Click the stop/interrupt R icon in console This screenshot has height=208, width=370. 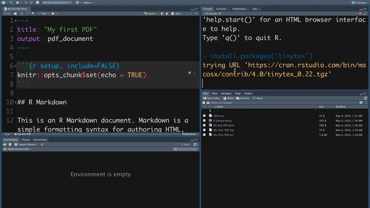coord(360,14)
